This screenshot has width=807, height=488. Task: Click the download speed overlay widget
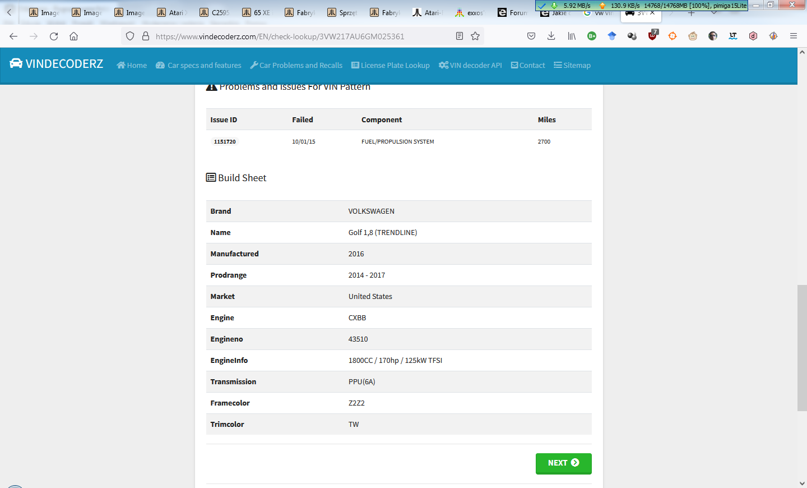(x=642, y=6)
